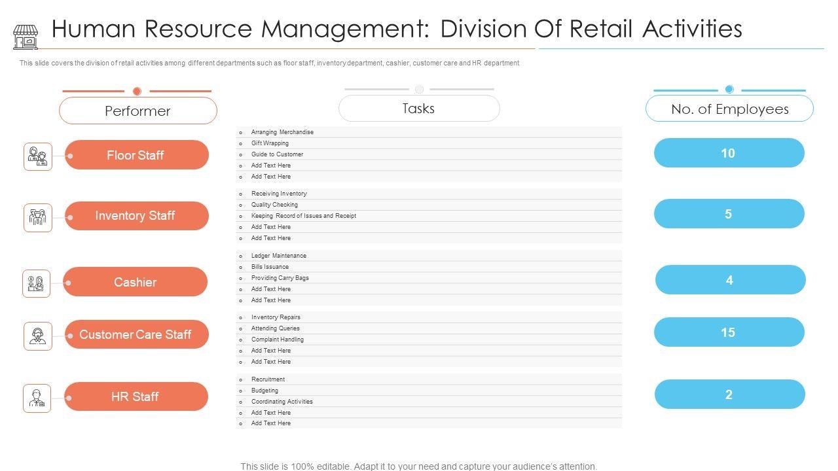This screenshot has height=471, width=838.
Task: Click the Arranging Merchandise task row
Action: (x=282, y=132)
